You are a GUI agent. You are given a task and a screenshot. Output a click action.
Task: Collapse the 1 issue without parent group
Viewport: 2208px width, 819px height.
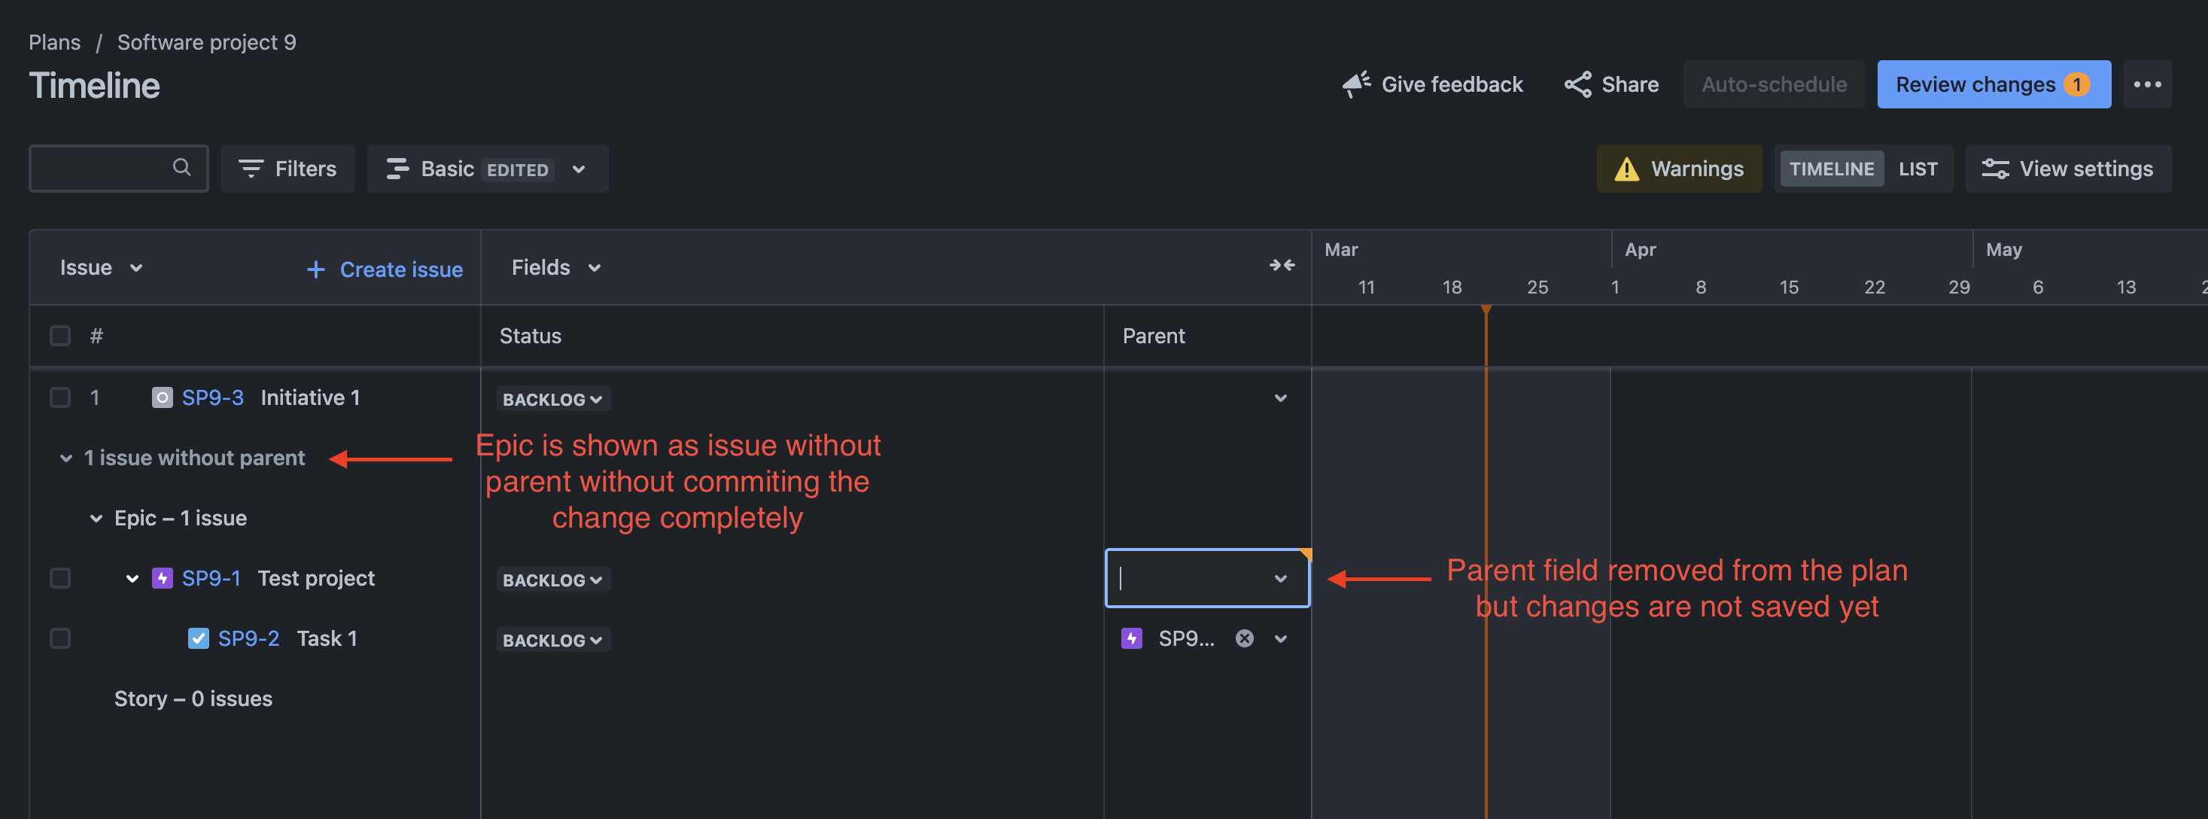66,458
